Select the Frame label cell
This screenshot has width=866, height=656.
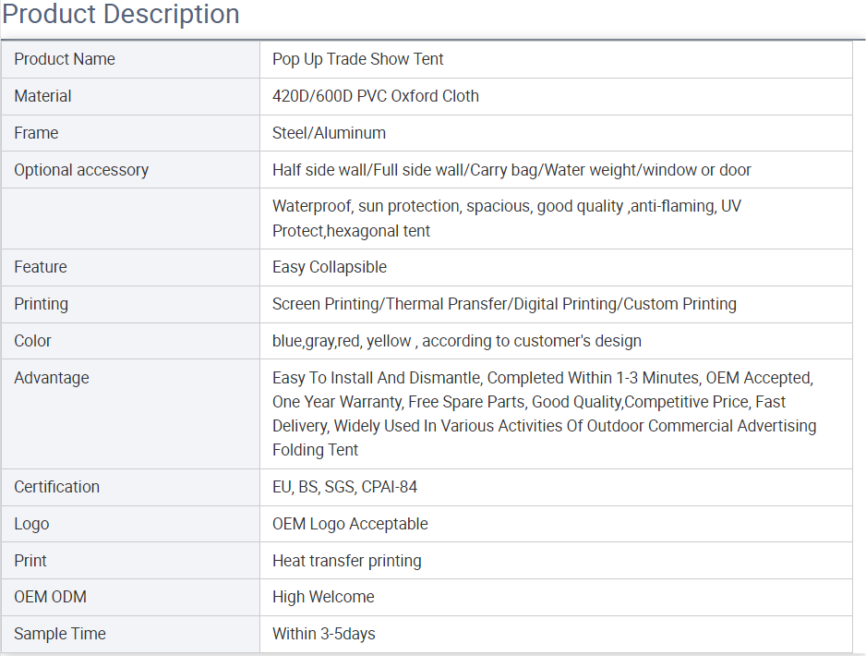(x=130, y=133)
